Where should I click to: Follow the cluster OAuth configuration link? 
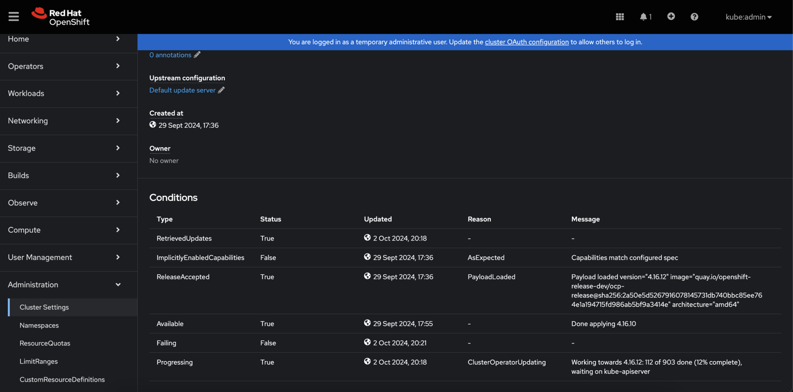pos(526,42)
